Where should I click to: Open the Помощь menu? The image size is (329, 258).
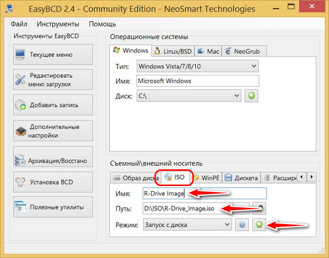(x=102, y=24)
